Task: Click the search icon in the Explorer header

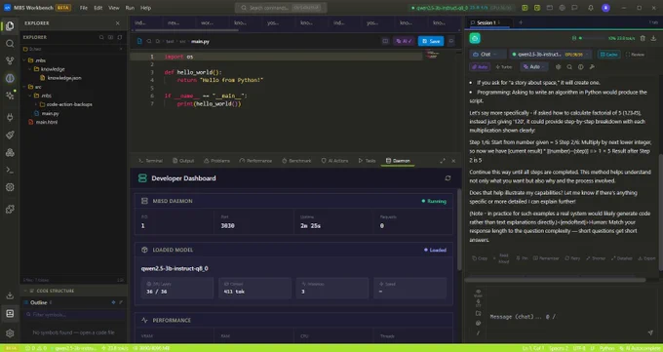Action: pos(101,37)
